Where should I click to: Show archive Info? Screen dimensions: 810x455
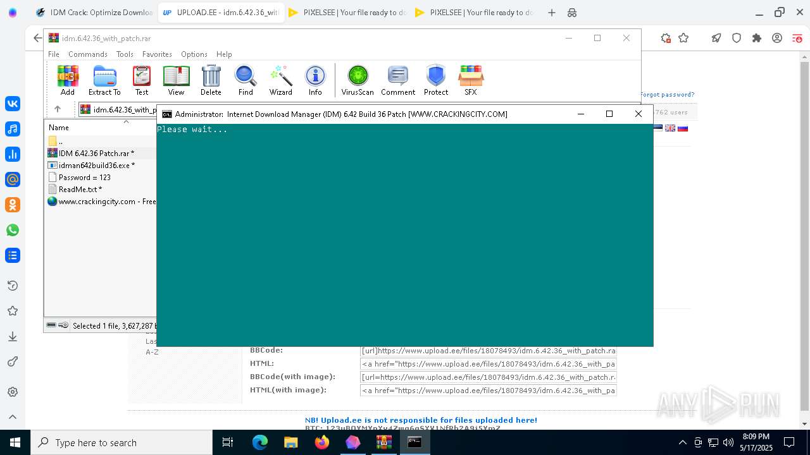(x=315, y=80)
